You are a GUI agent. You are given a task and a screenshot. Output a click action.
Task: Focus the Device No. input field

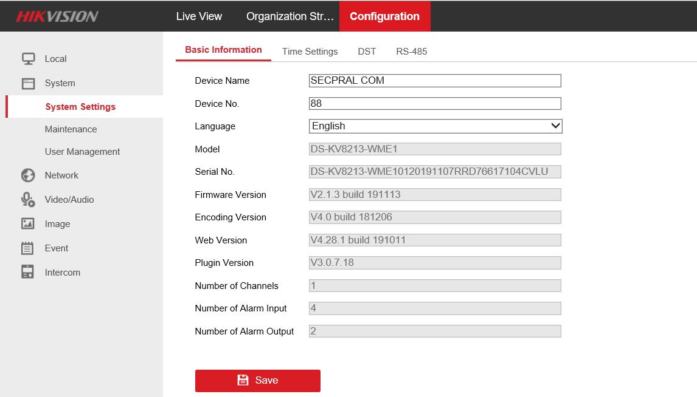pos(435,104)
